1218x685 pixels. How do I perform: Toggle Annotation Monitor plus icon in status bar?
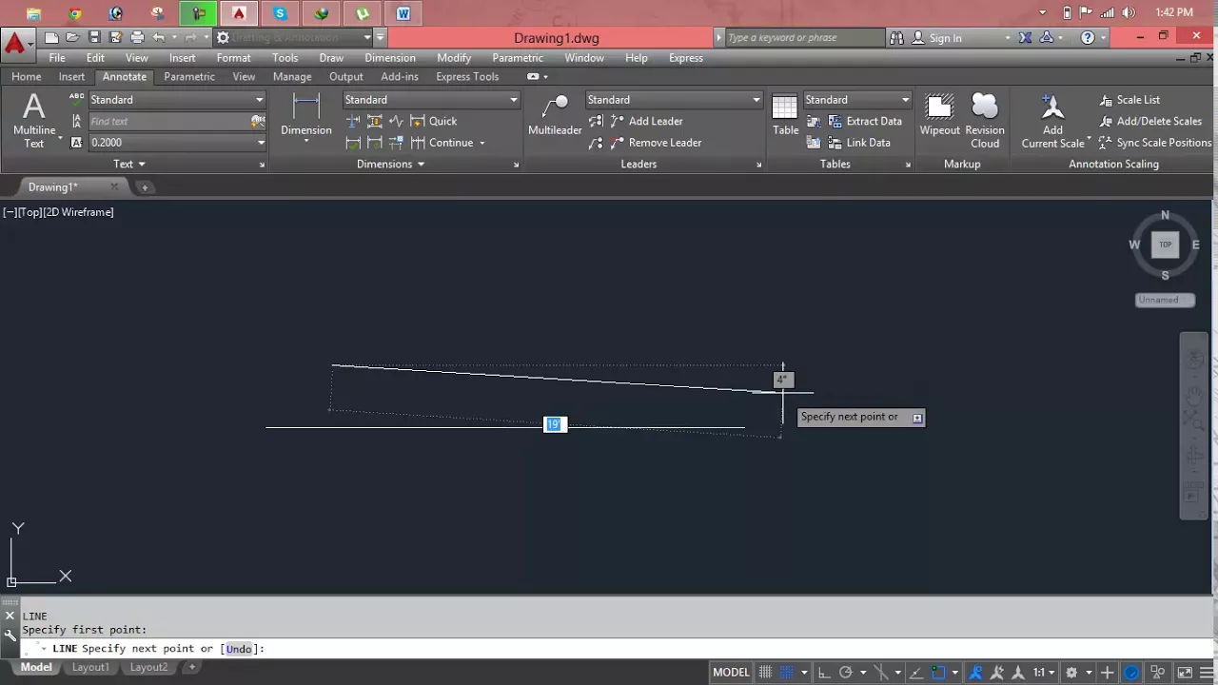[x=1107, y=672]
